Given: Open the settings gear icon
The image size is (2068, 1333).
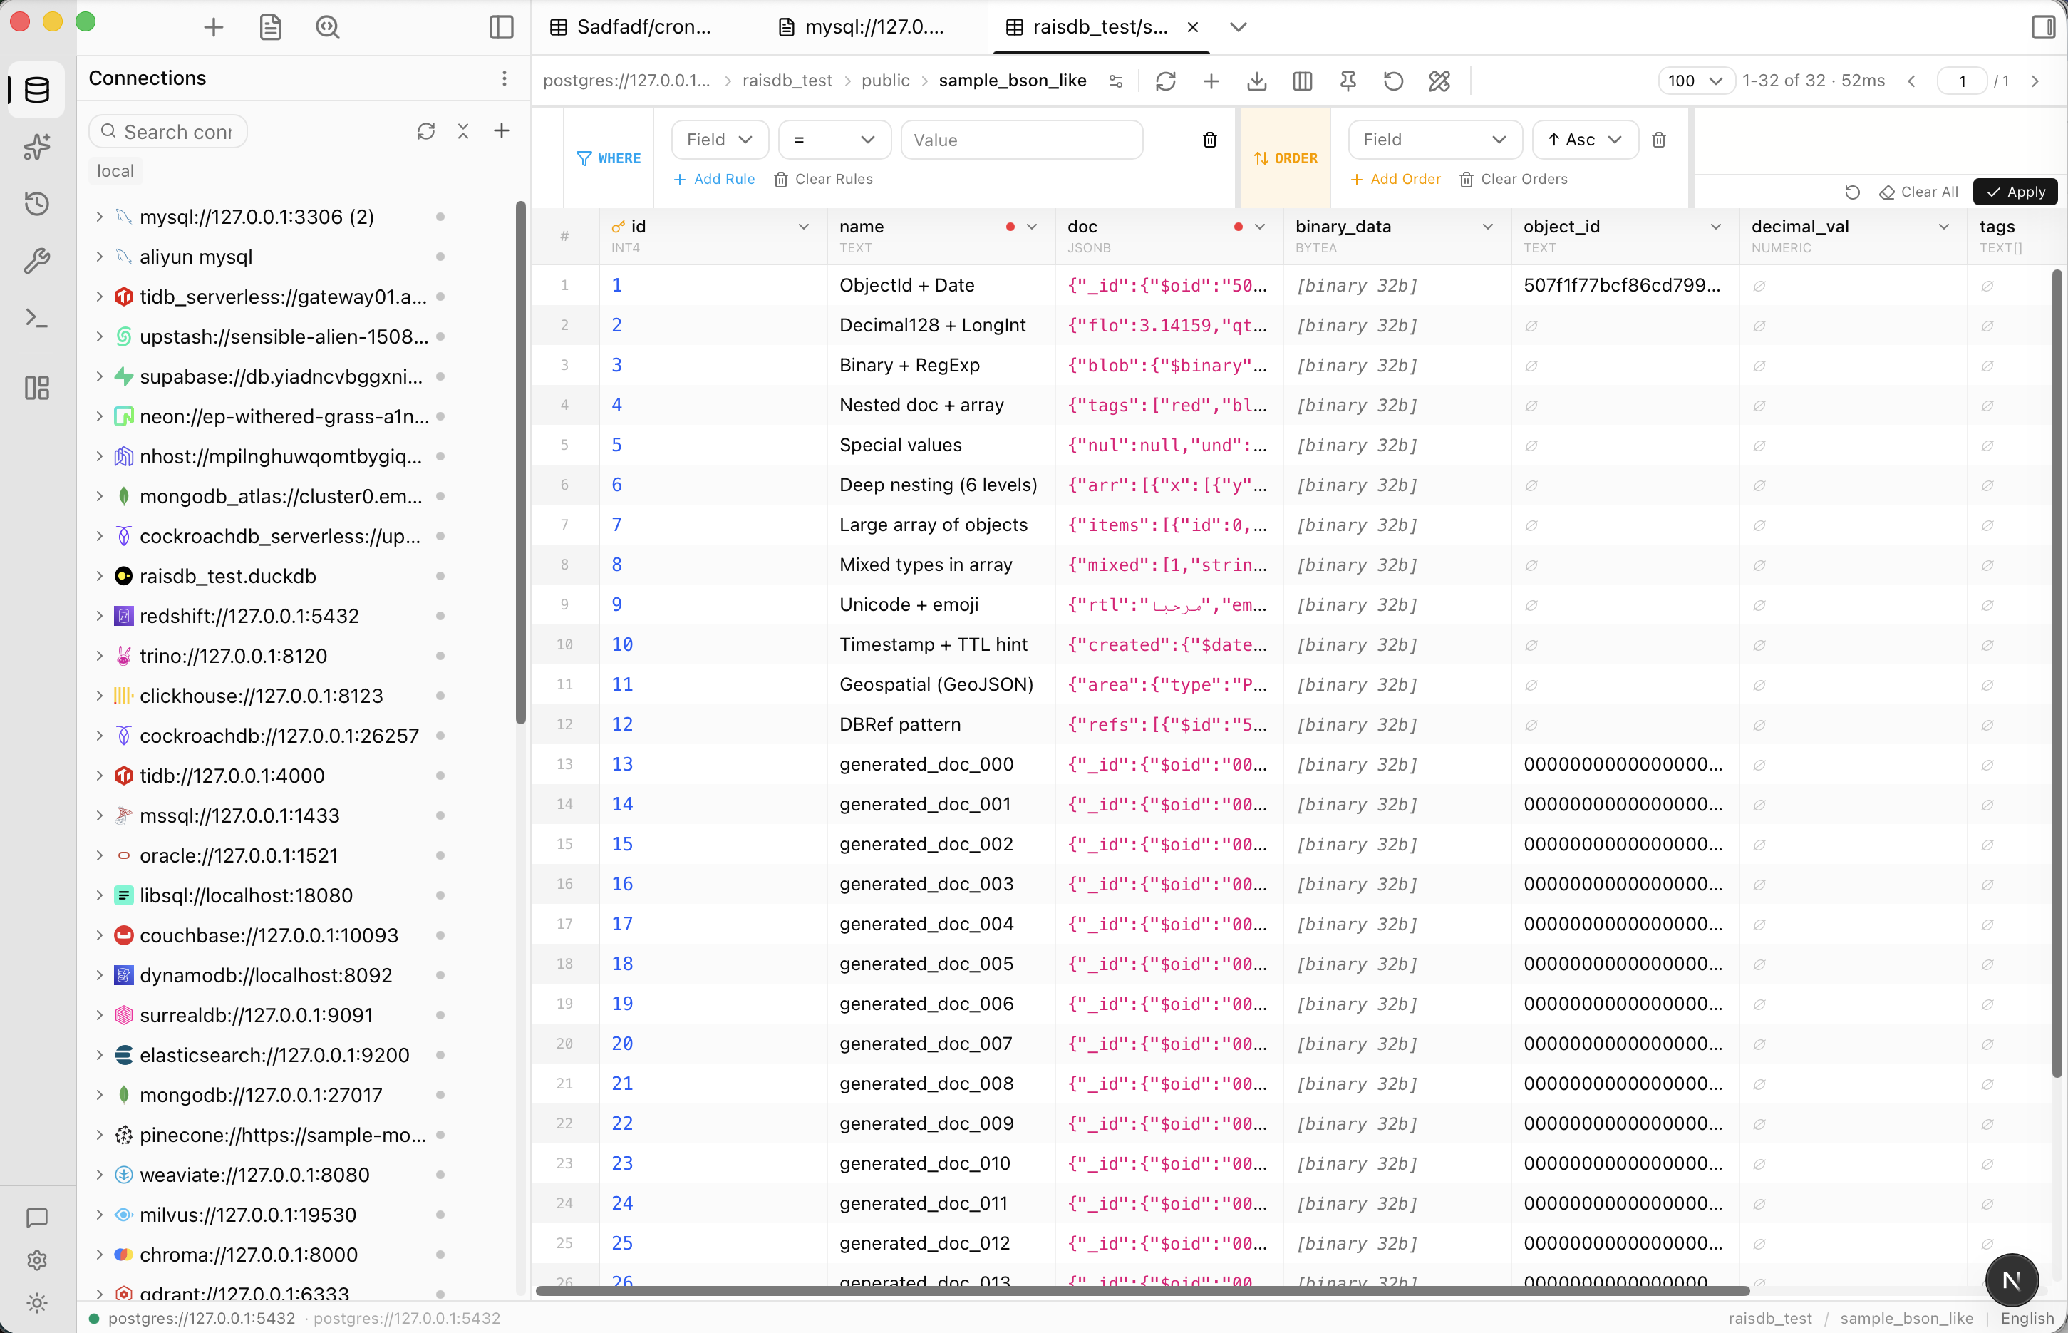Looking at the screenshot, I should point(36,1260).
